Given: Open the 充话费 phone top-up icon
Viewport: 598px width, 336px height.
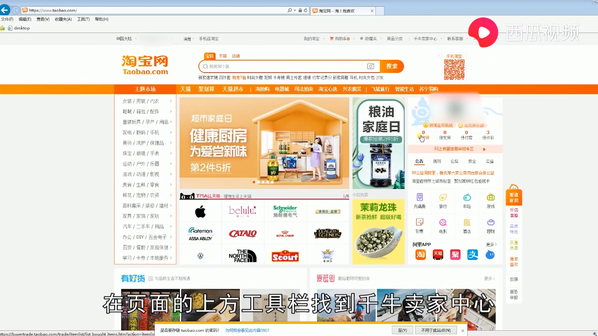Looking at the screenshot, I should (x=420, y=200).
